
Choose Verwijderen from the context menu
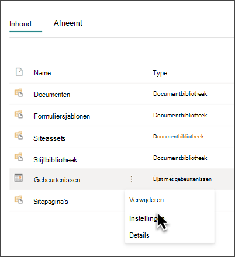pos(146,200)
